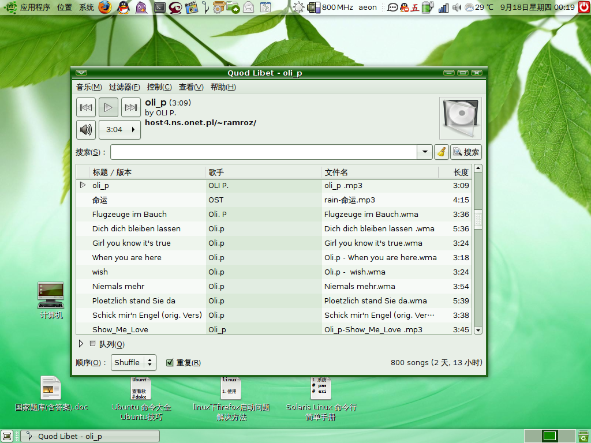This screenshot has height=443, width=591.
Task: Click the red power shutdown button
Action: (x=584, y=7)
